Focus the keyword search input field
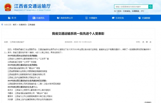This screenshot has width=161, height=103. (x=131, y=7)
